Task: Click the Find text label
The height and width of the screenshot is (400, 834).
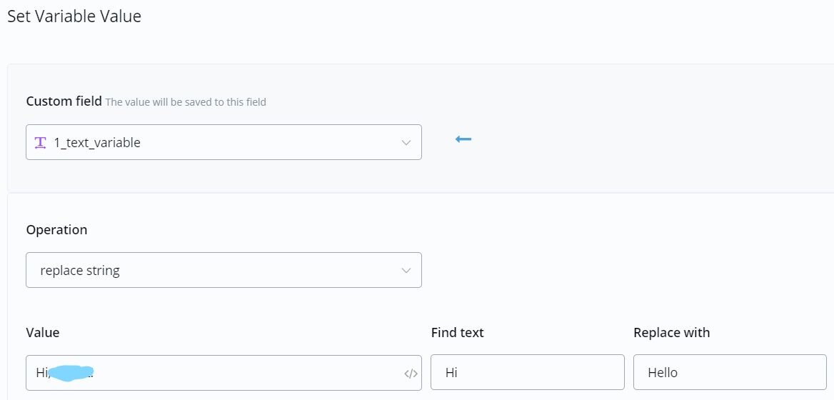Action: (x=457, y=332)
